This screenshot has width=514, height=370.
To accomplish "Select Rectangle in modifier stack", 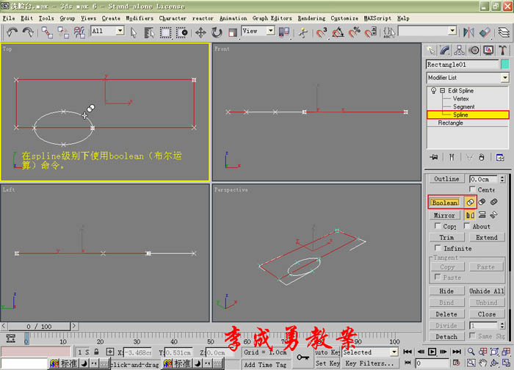I will tap(450, 123).
